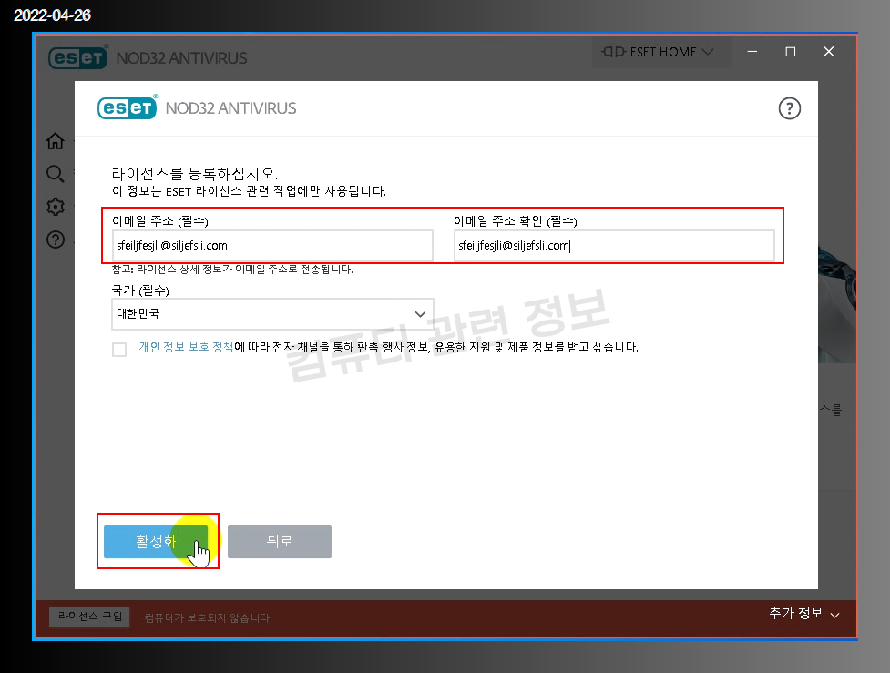
Task: Open the 개인 정보 보호 정책 link
Action: pyautogui.click(x=186, y=347)
